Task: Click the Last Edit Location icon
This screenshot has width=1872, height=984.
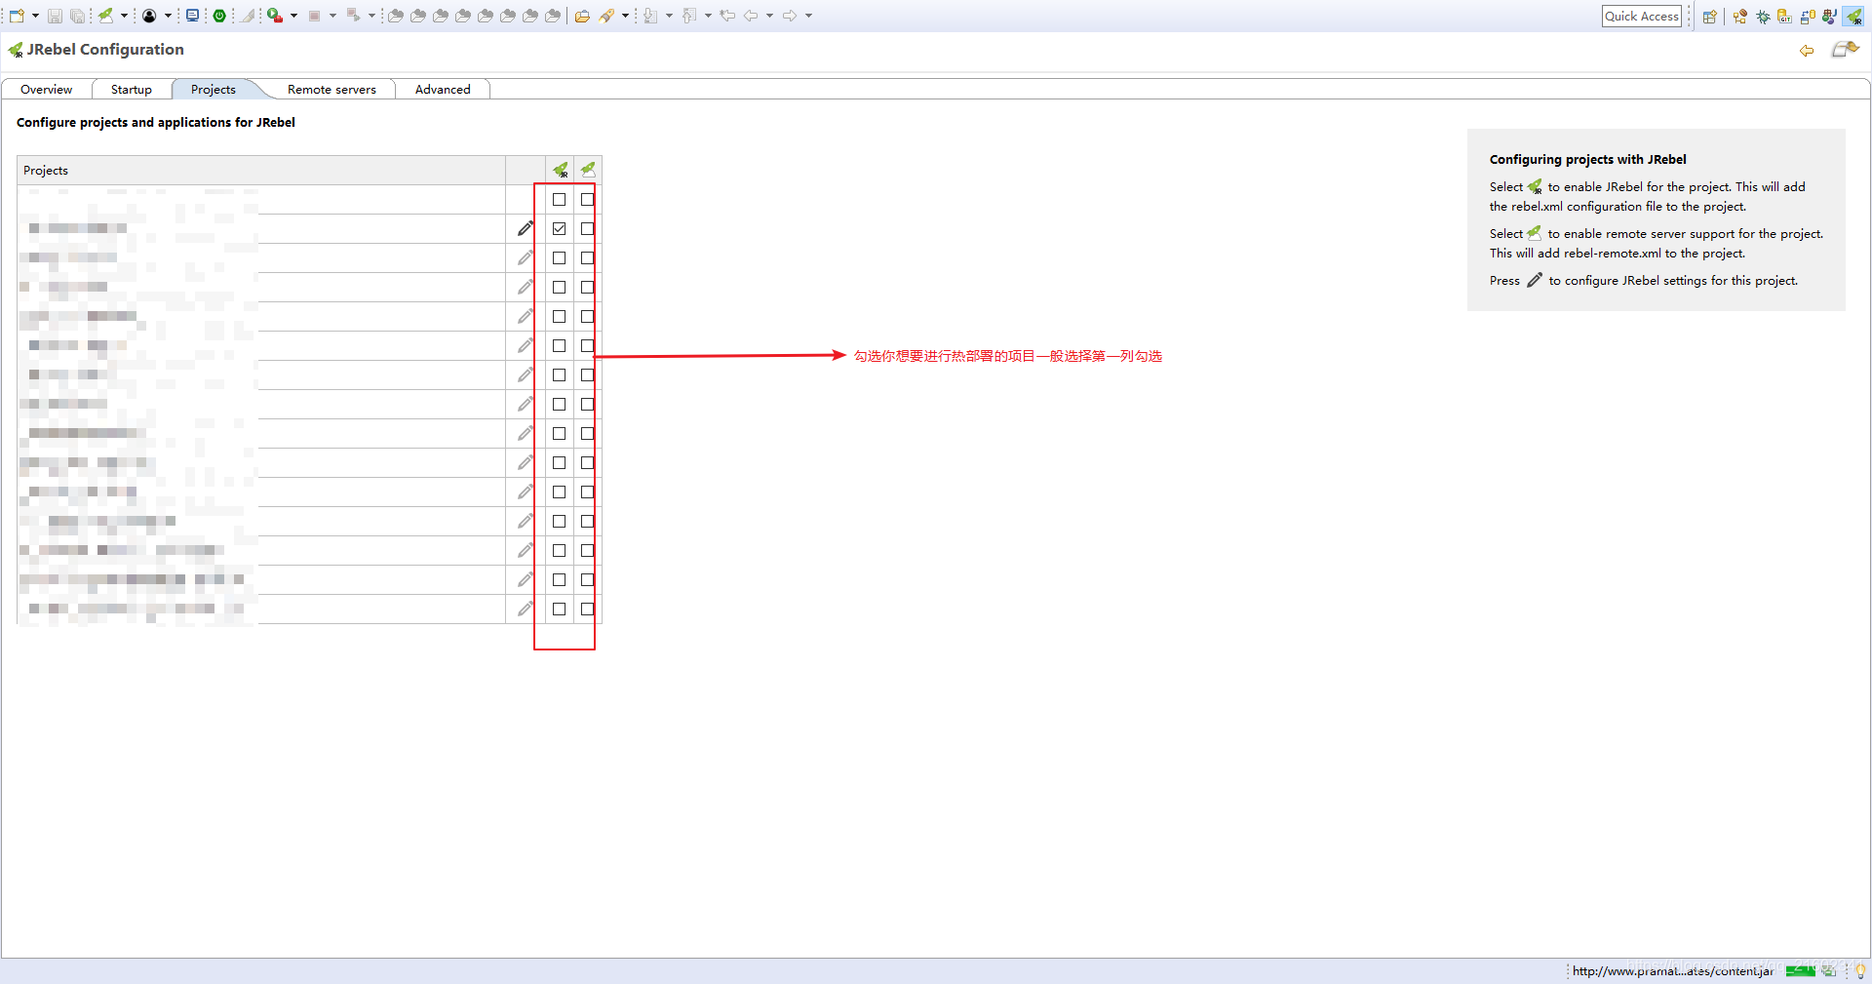Action: (727, 16)
